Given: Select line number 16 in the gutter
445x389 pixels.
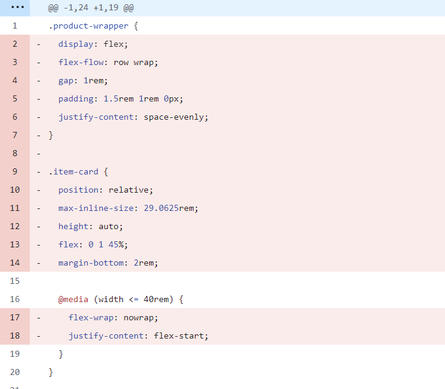Looking at the screenshot, I should 15,299.
